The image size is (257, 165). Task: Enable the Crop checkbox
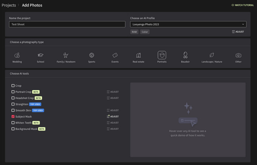tap(13, 86)
